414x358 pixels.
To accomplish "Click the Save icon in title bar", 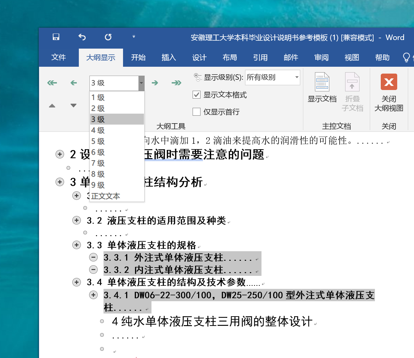I will [x=56, y=37].
